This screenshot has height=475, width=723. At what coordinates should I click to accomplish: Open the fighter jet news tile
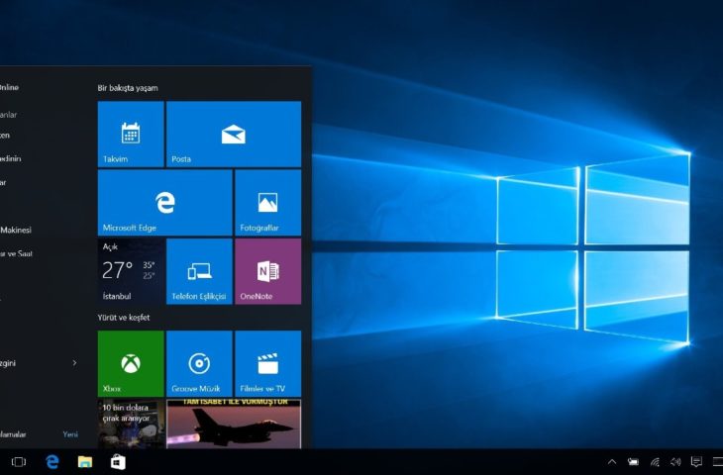(234, 424)
